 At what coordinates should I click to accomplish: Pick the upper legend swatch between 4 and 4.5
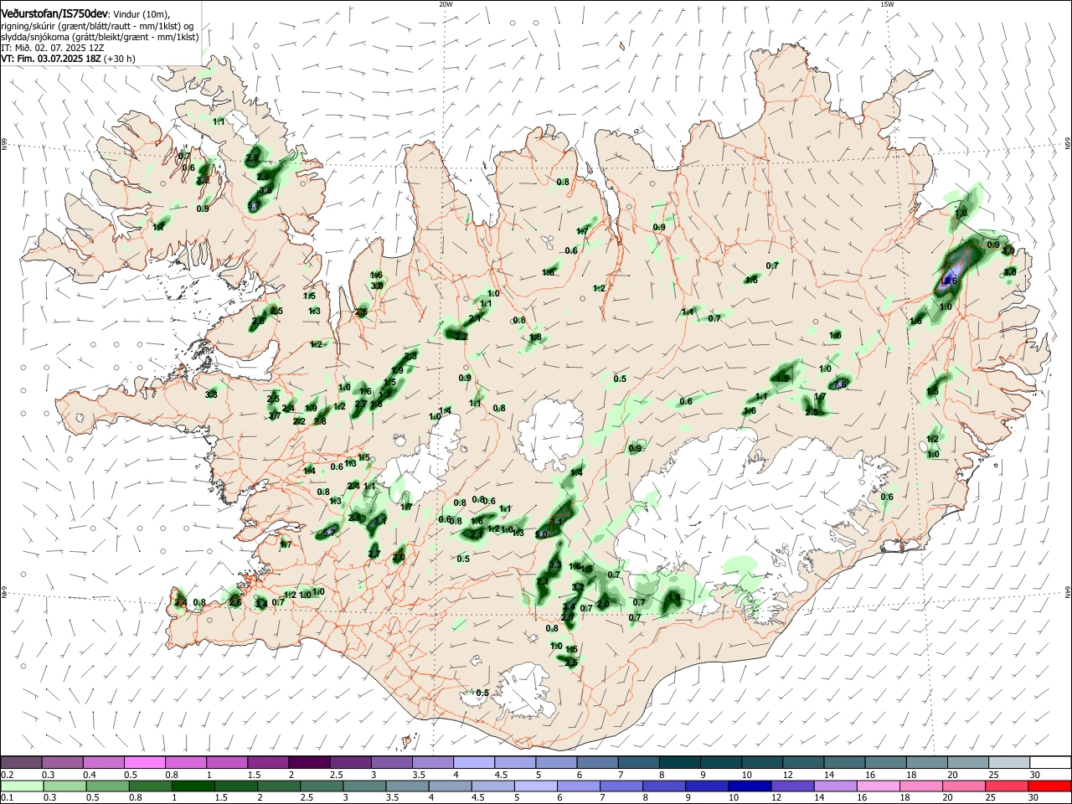(x=474, y=762)
